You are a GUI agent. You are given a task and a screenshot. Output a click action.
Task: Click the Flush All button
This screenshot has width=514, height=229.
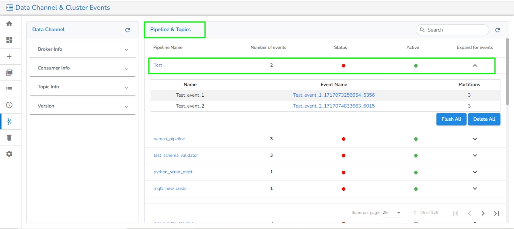(451, 119)
